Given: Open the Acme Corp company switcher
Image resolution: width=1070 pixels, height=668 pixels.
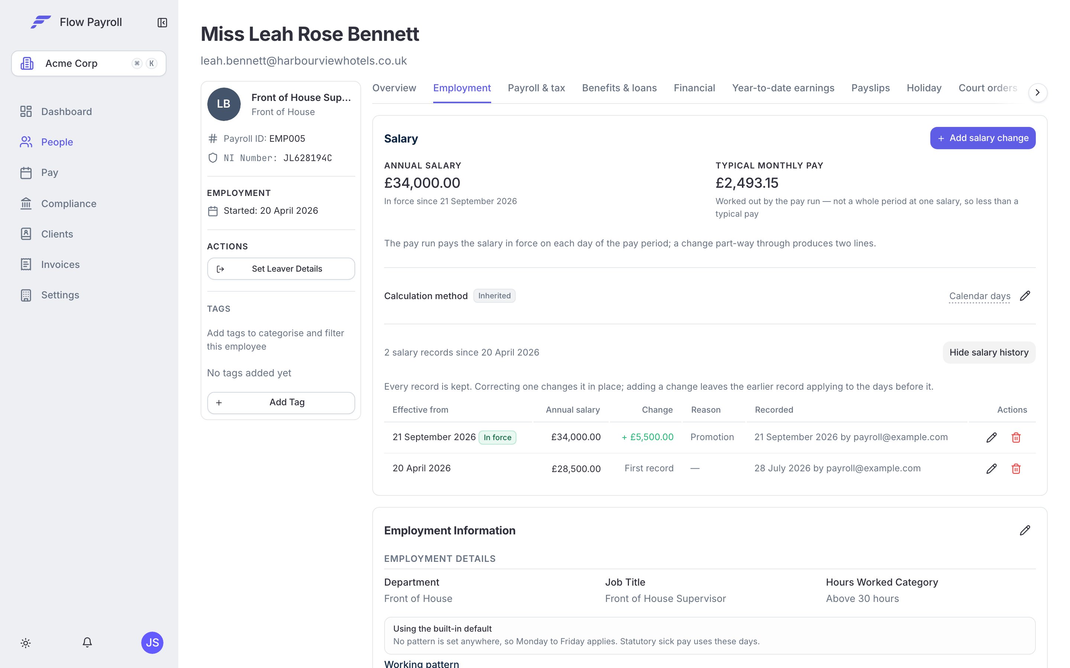Looking at the screenshot, I should pos(88,63).
